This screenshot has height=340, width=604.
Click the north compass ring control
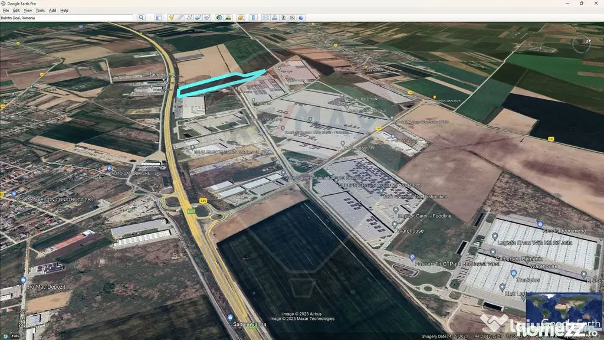click(581, 44)
